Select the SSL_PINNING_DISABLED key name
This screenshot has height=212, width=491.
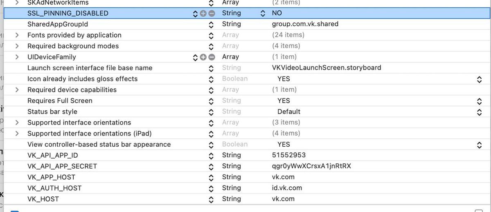[x=68, y=13]
